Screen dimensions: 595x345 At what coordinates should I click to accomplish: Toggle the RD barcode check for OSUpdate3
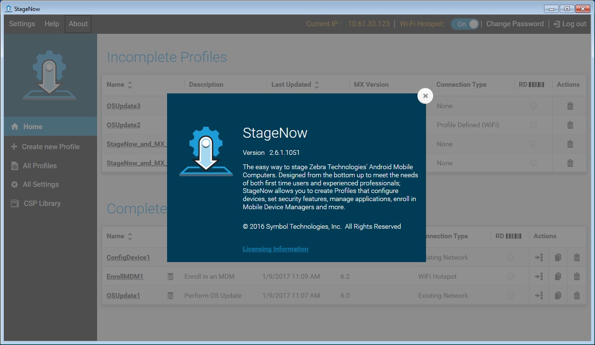533,106
